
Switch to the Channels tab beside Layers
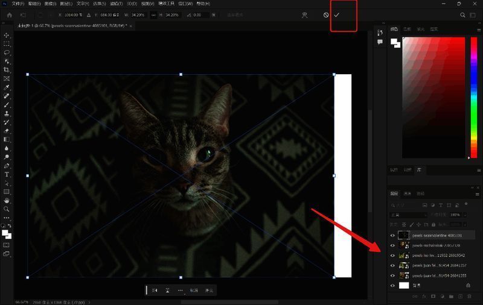408,193
